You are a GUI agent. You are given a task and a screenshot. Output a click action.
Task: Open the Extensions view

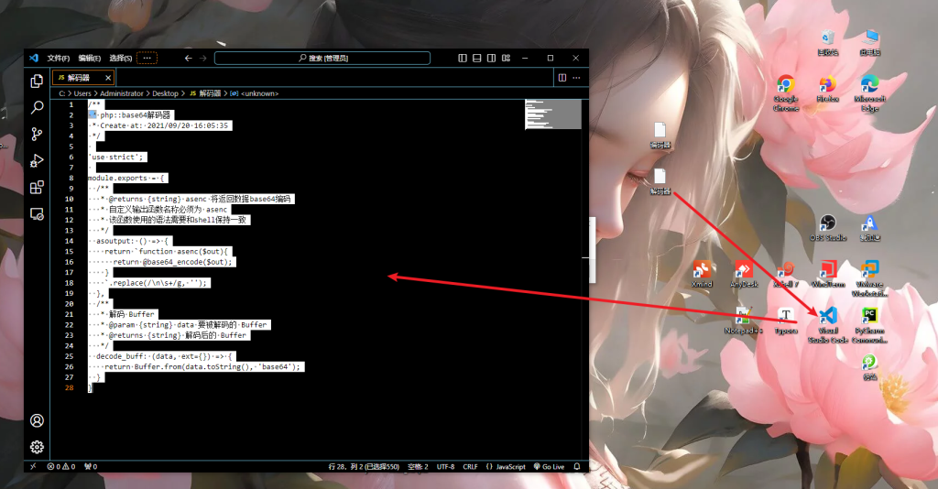(37, 187)
